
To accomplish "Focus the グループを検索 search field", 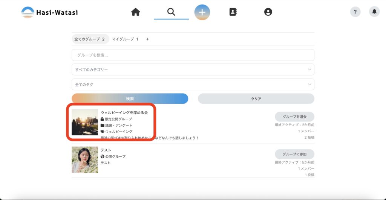I will click(x=193, y=55).
